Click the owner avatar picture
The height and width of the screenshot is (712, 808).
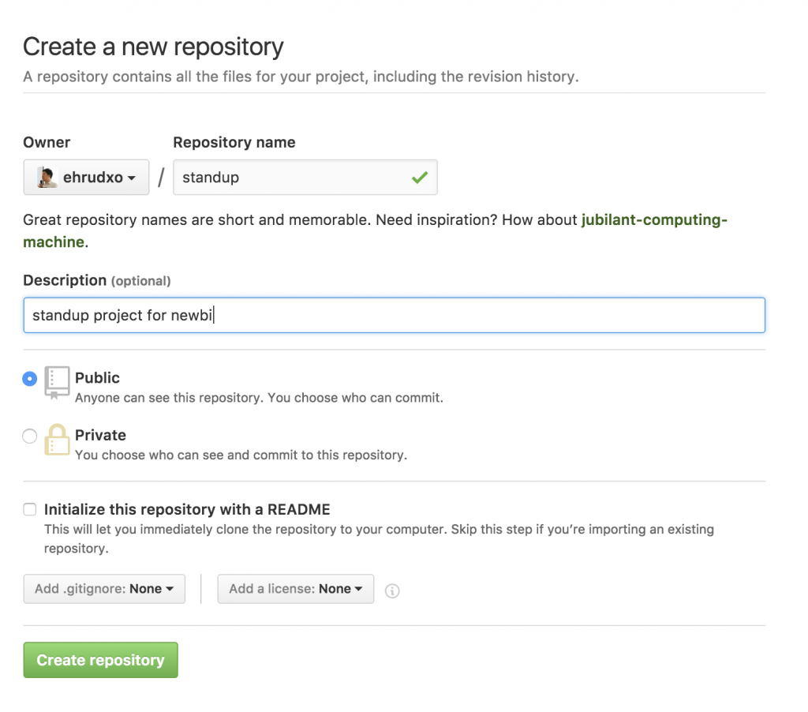click(47, 178)
